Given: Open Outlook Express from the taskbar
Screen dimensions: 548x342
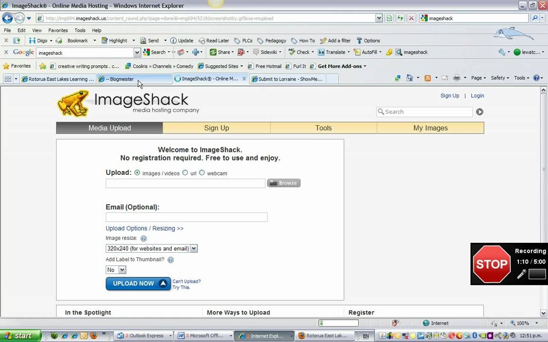Looking at the screenshot, I should [144, 336].
